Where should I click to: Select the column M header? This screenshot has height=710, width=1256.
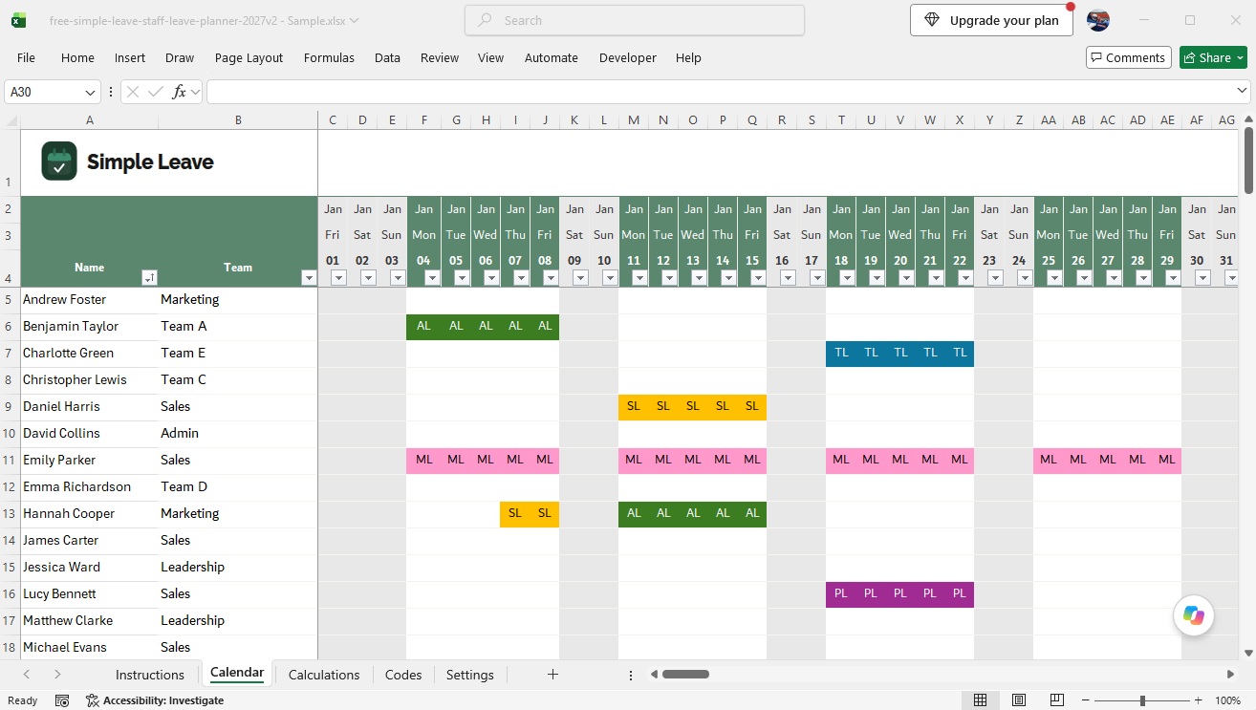(634, 120)
